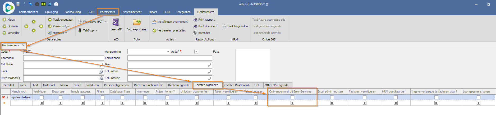Enable Veldkiezer checkbox for systeembeheer row

42,97
